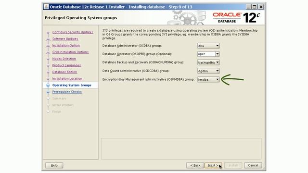Click inside the OSOPER field showing oper

(206, 54)
